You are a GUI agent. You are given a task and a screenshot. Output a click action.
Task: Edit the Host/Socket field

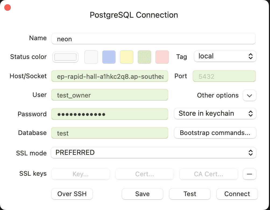(x=110, y=76)
